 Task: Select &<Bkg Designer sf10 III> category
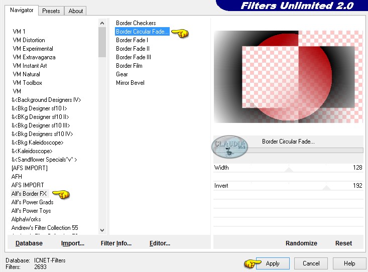pyautogui.click(x=41, y=125)
